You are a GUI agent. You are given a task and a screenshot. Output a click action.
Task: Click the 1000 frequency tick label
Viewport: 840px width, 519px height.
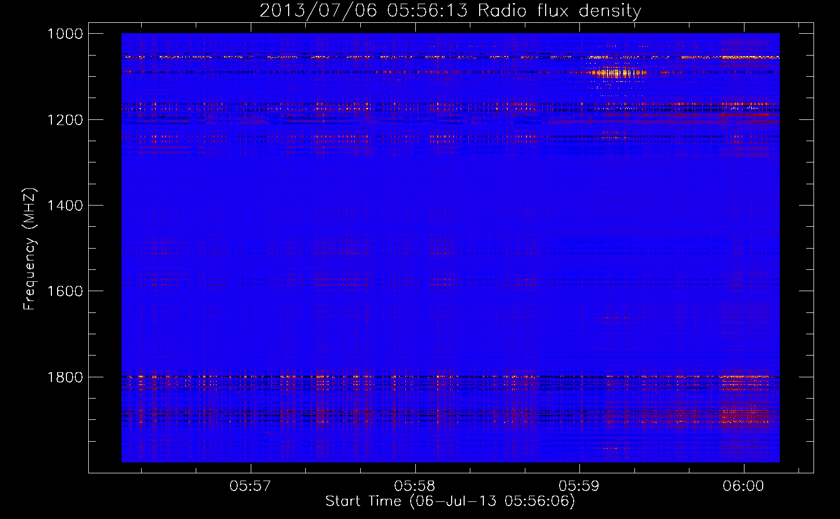coord(65,34)
